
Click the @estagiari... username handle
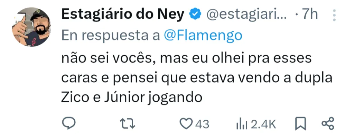click(246, 14)
